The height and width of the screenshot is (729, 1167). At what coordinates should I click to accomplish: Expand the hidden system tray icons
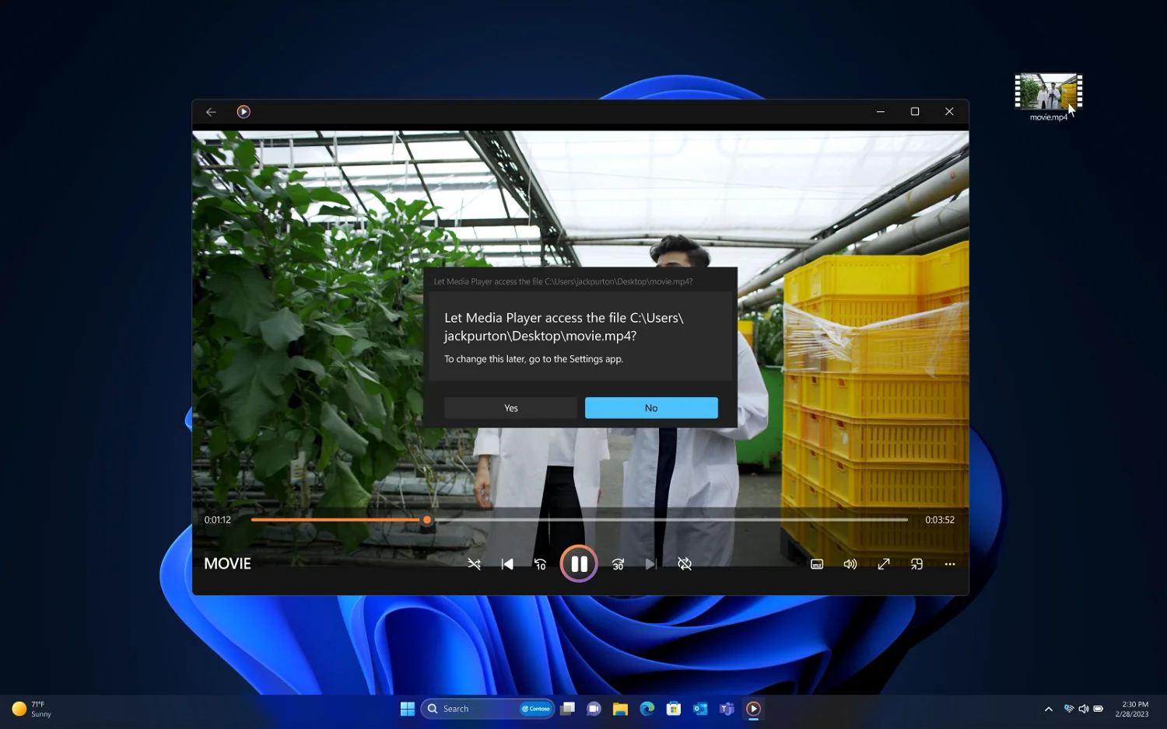coord(1049,709)
